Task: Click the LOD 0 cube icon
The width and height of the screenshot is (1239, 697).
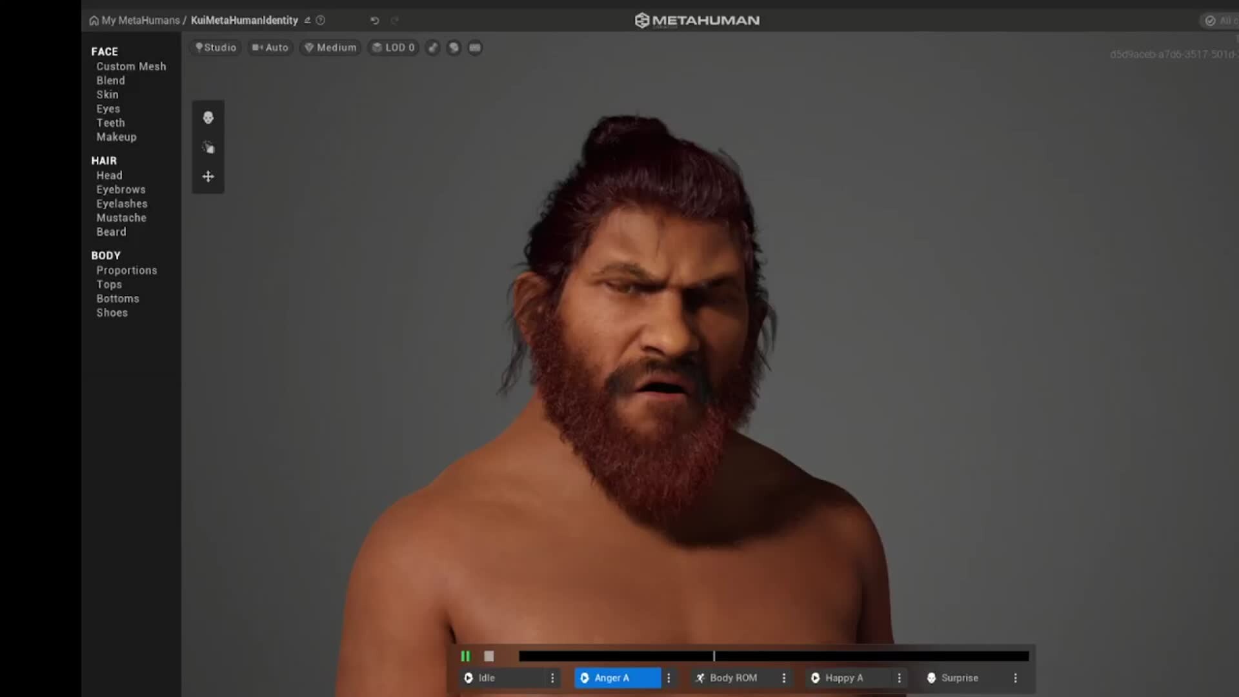Action: tap(378, 47)
